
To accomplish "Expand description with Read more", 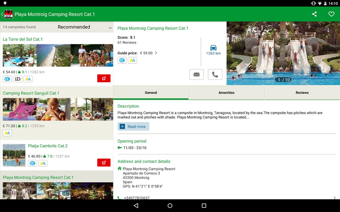I will click(134, 126).
